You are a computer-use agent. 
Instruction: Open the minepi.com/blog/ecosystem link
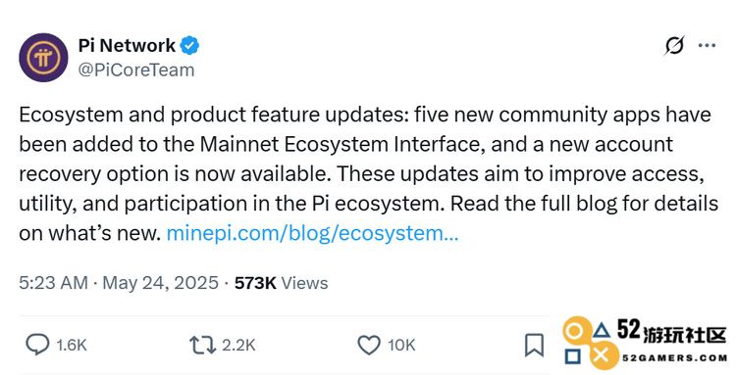pyautogui.click(x=313, y=233)
